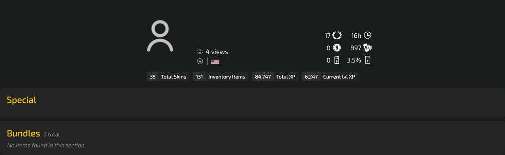The height and width of the screenshot is (155, 505).
Task: Click the United States flag icon
Action: [215, 61]
